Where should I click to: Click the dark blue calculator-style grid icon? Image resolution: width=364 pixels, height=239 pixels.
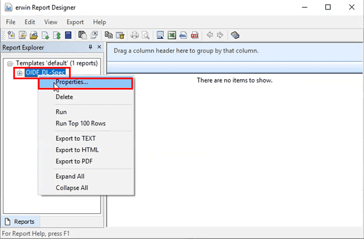point(68,35)
